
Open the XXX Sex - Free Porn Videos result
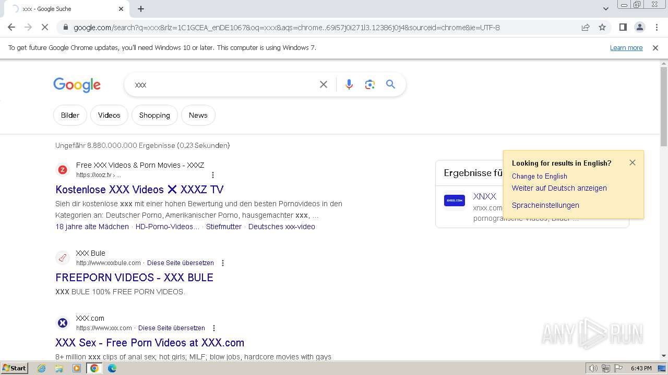pyautogui.click(x=150, y=343)
